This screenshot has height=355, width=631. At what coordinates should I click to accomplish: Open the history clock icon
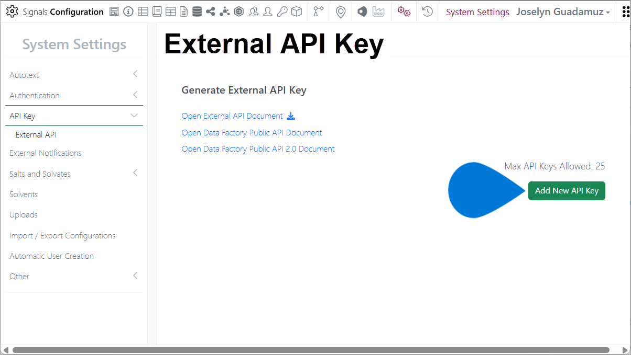(x=427, y=11)
